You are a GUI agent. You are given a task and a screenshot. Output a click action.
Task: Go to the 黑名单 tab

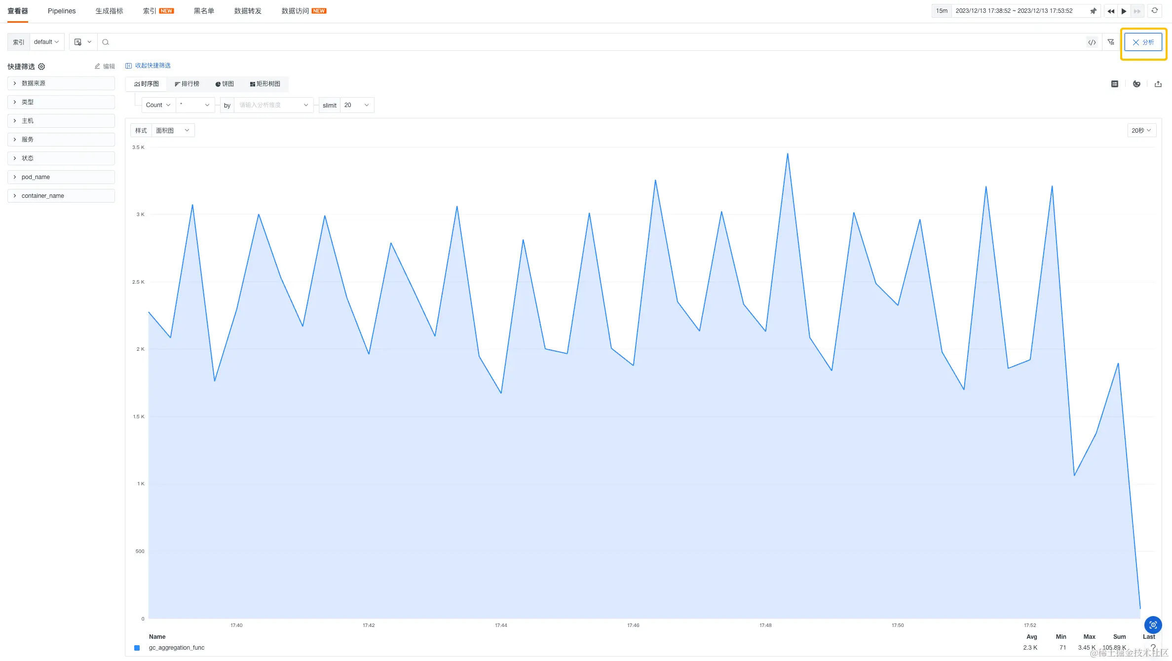click(x=204, y=11)
